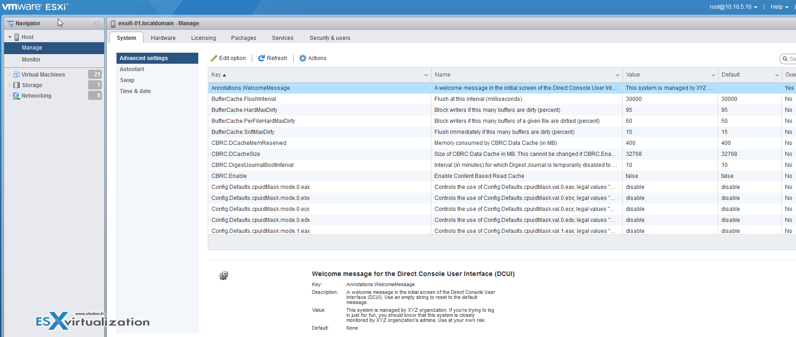Viewport: 796px width, 337px height.
Task: Click the Name column header
Action: [527, 75]
